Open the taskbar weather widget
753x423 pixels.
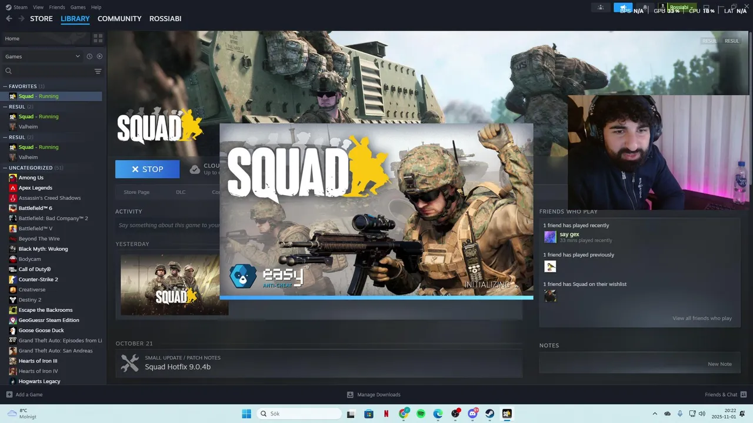(22, 414)
